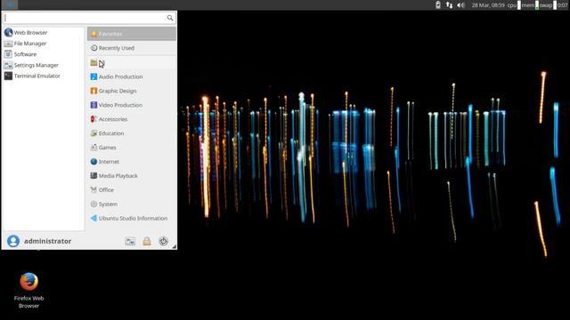Click the network connection tray icon
The height and width of the screenshot is (320, 570).
(x=449, y=5)
